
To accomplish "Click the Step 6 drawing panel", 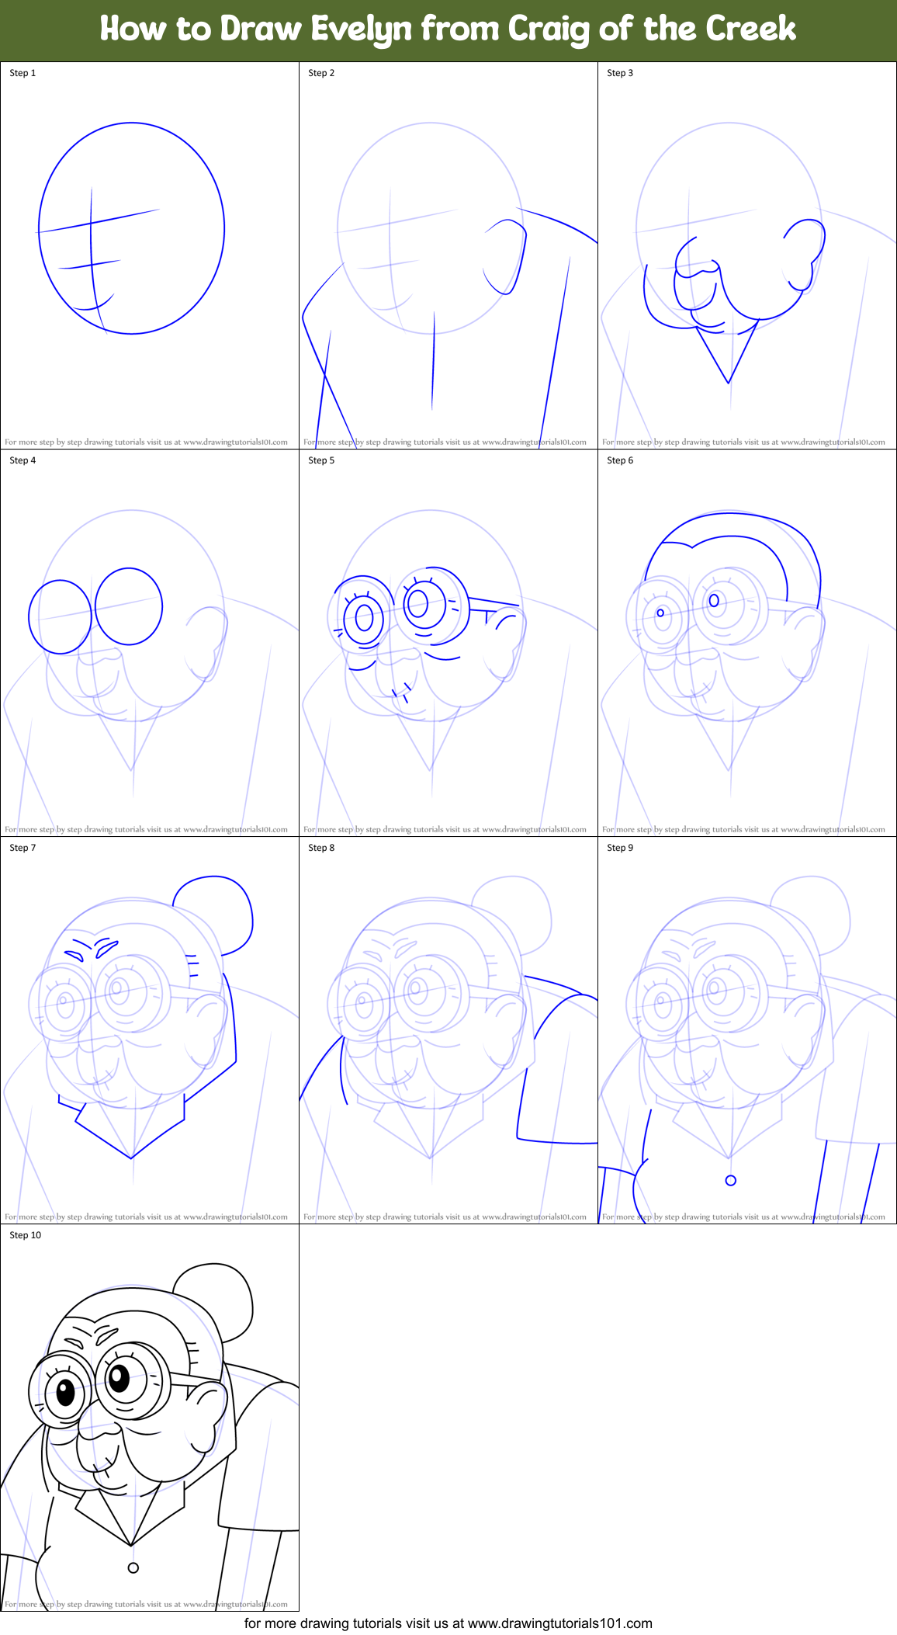I will (x=747, y=643).
